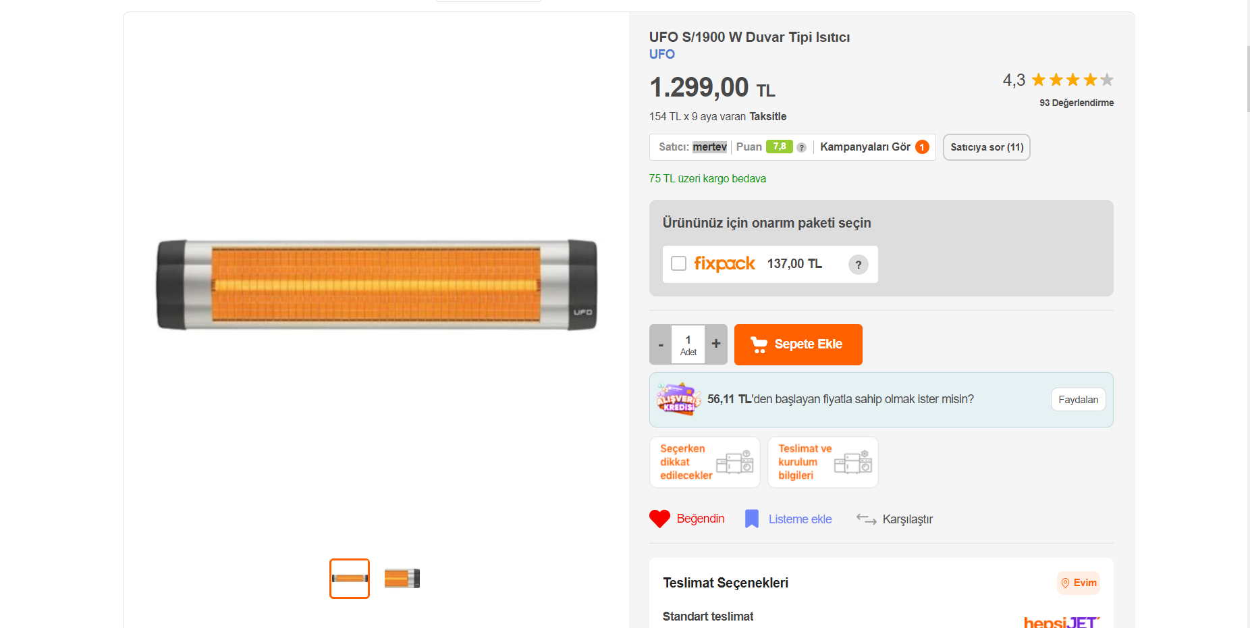This screenshot has width=1250, height=628.
Task: Click the Alışveriş Kredisi badge icon
Action: click(678, 399)
